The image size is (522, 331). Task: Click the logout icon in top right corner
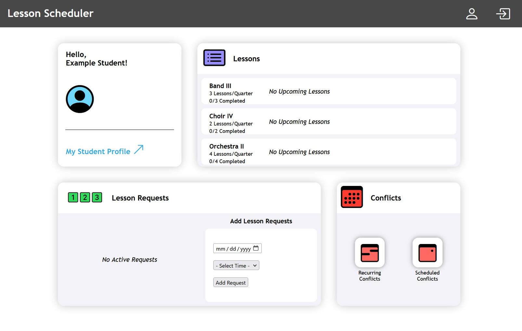pyautogui.click(x=503, y=14)
